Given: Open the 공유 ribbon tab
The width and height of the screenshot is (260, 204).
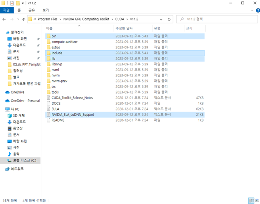Looking at the screenshot, I should coord(32,10).
